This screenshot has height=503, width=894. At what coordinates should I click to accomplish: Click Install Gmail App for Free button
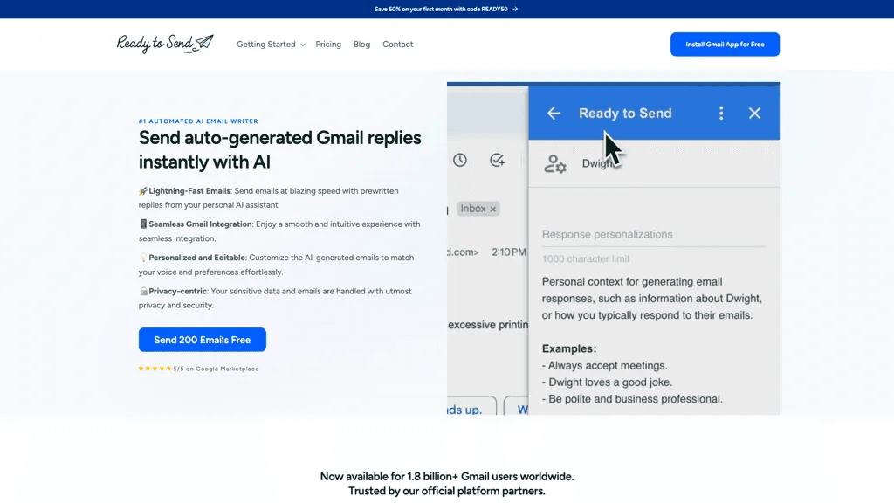725,44
